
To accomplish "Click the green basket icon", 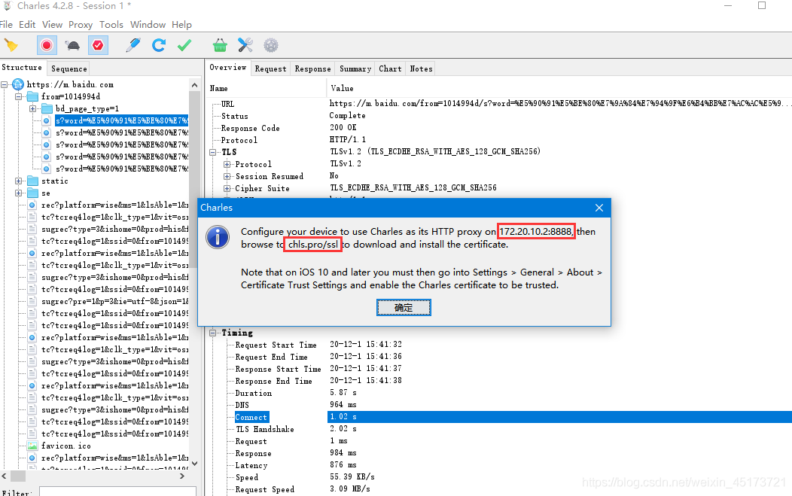I will click(220, 45).
